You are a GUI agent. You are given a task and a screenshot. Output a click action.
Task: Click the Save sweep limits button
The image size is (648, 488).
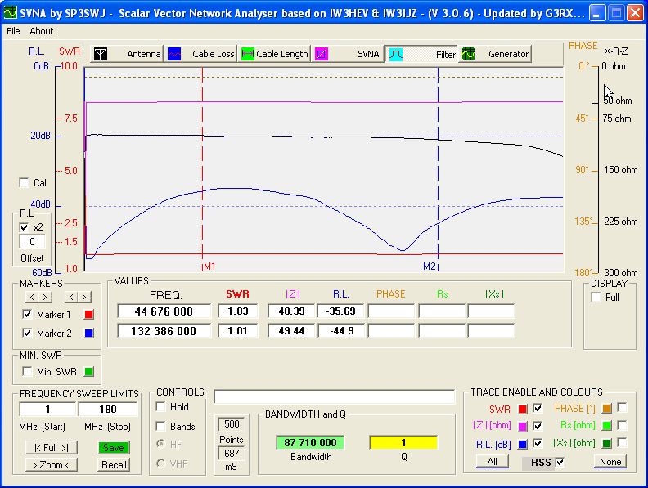pos(114,448)
